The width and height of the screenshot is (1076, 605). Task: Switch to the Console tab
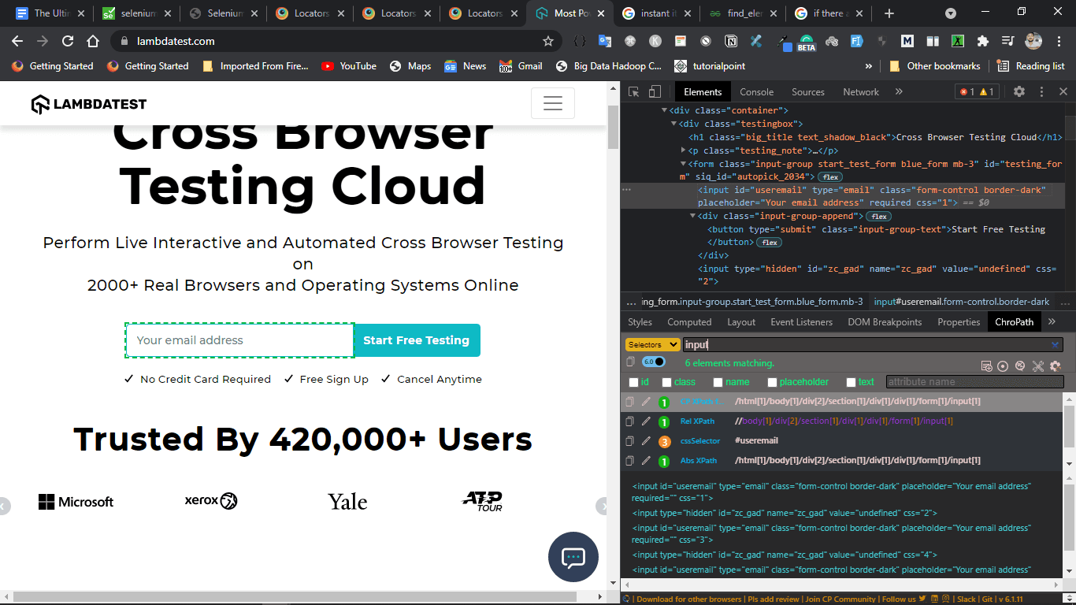756,91
